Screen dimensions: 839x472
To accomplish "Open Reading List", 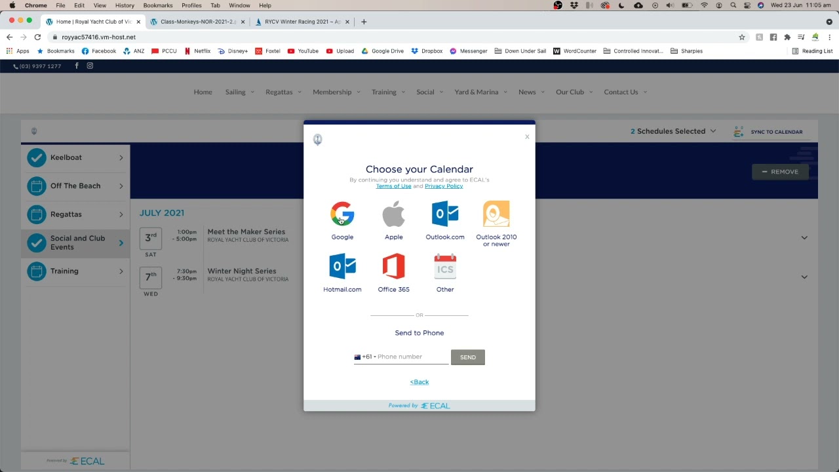I will click(812, 51).
